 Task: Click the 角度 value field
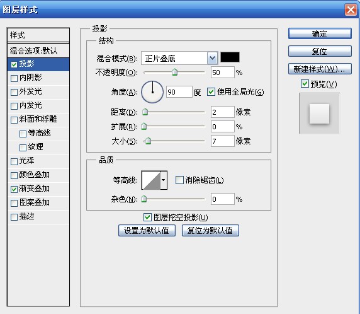point(179,92)
